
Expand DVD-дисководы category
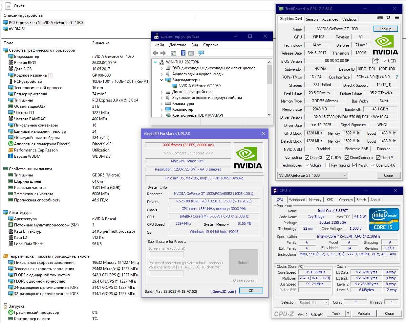pos(161,68)
